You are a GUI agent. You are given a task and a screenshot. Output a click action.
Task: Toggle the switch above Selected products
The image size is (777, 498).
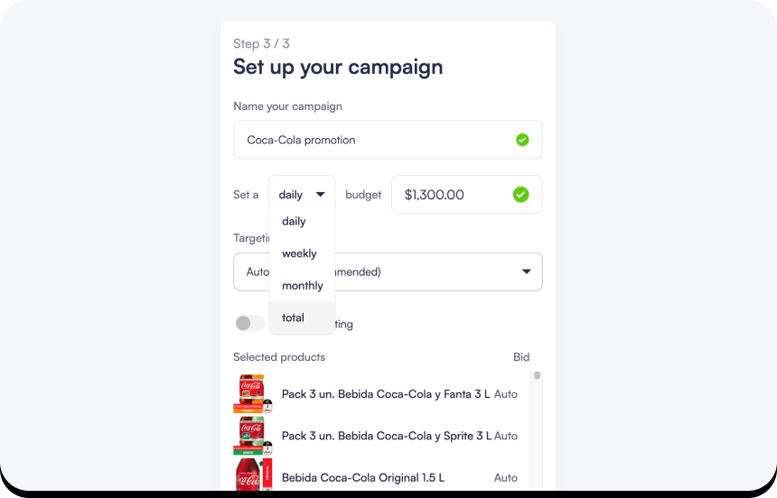coord(249,323)
